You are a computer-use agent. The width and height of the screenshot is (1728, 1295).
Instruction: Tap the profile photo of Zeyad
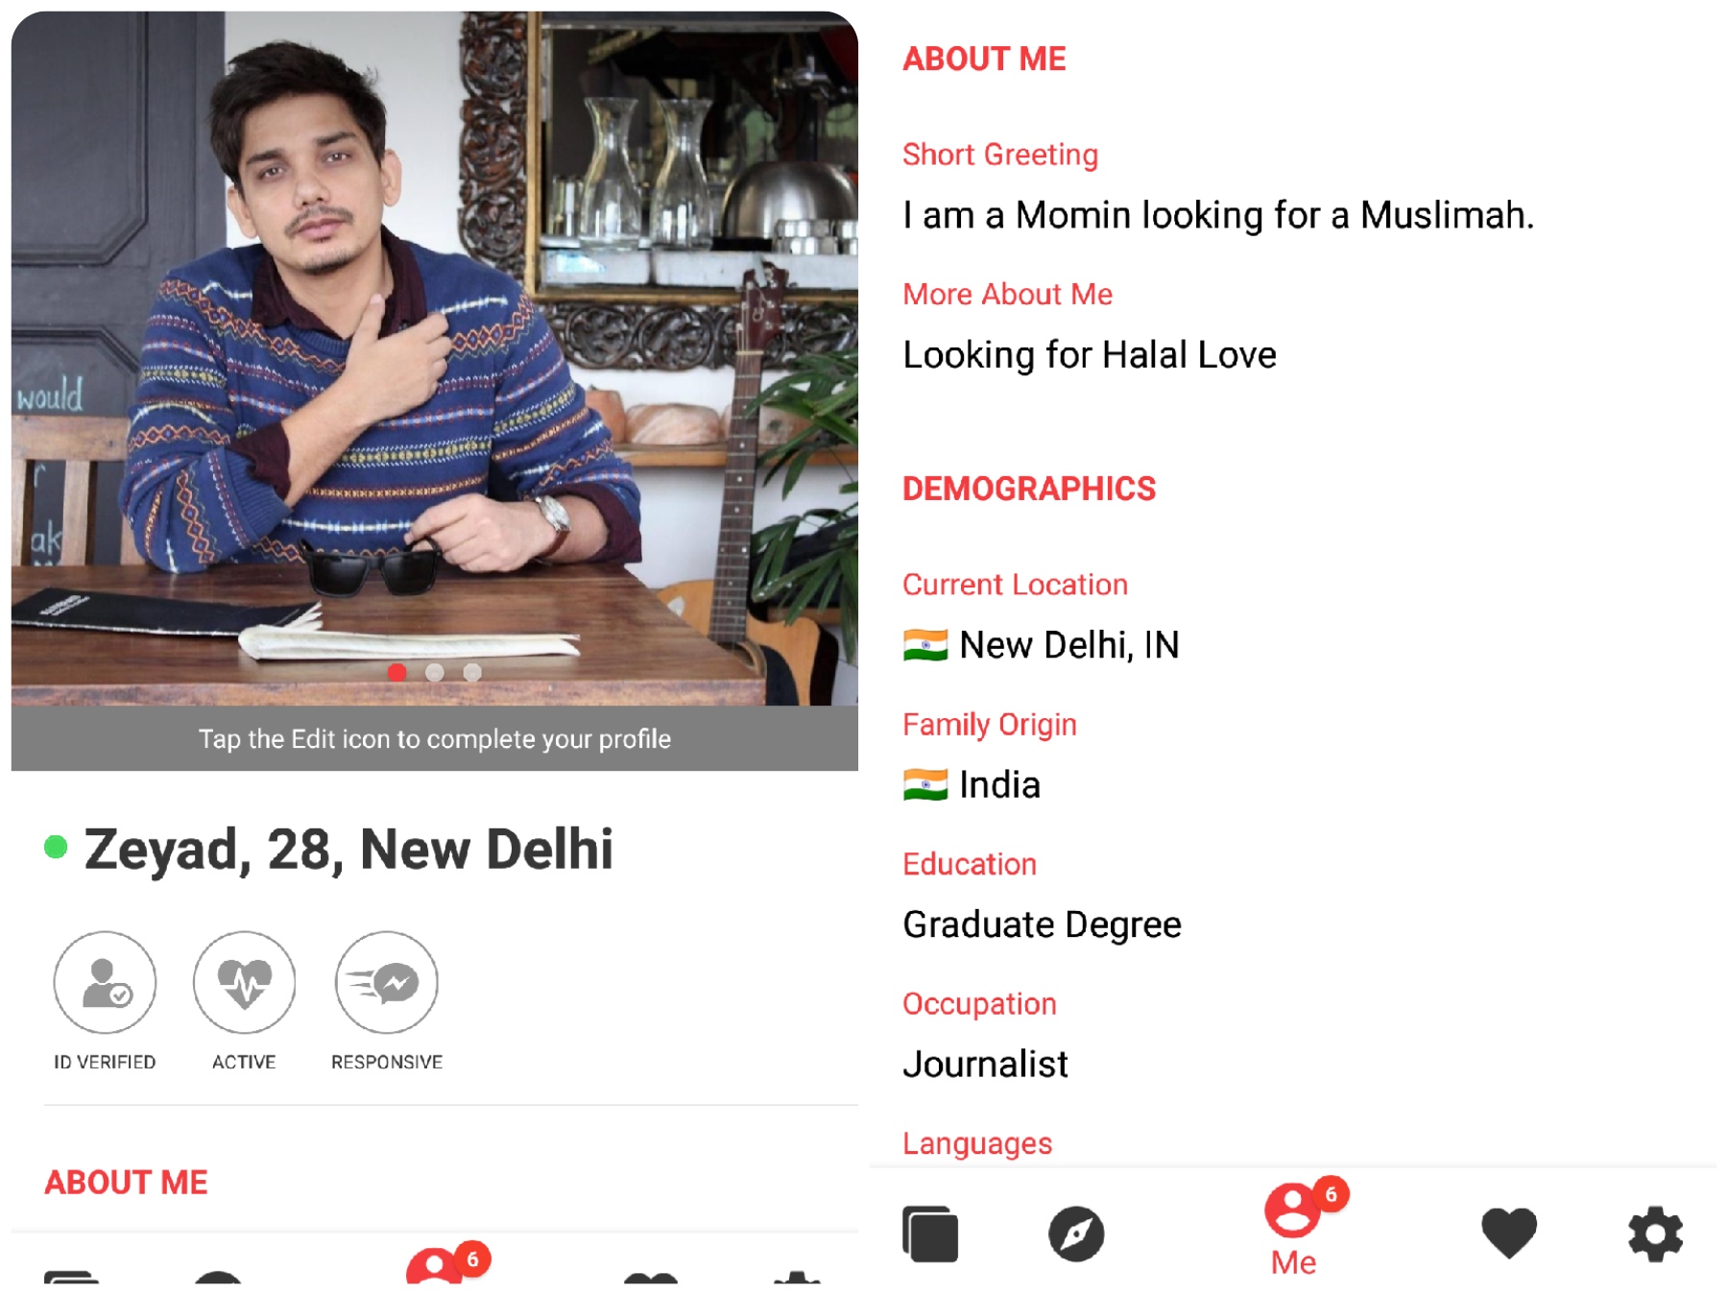click(435, 358)
